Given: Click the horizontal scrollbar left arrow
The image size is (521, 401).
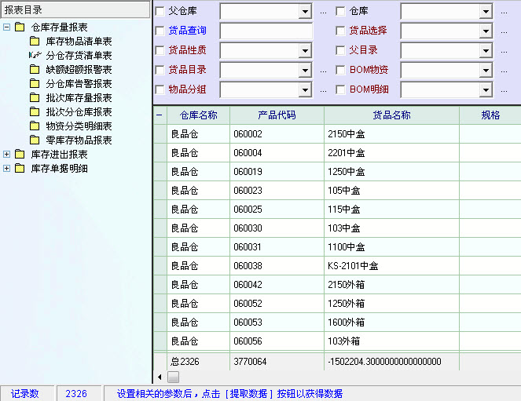Looking at the screenshot, I should 160,377.
